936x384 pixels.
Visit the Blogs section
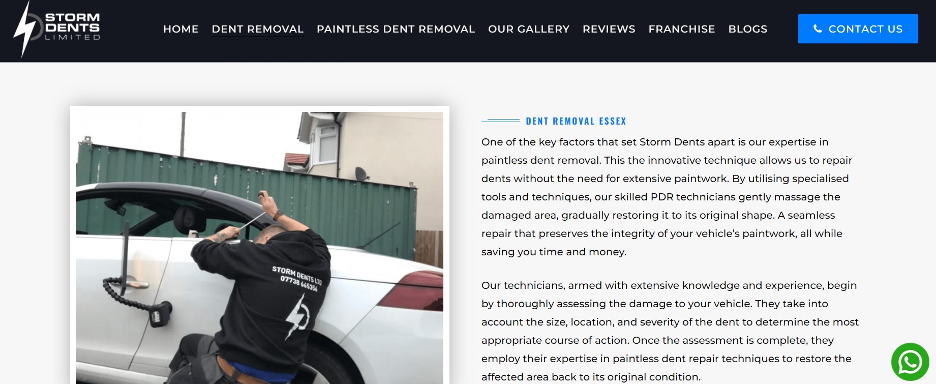point(747,29)
